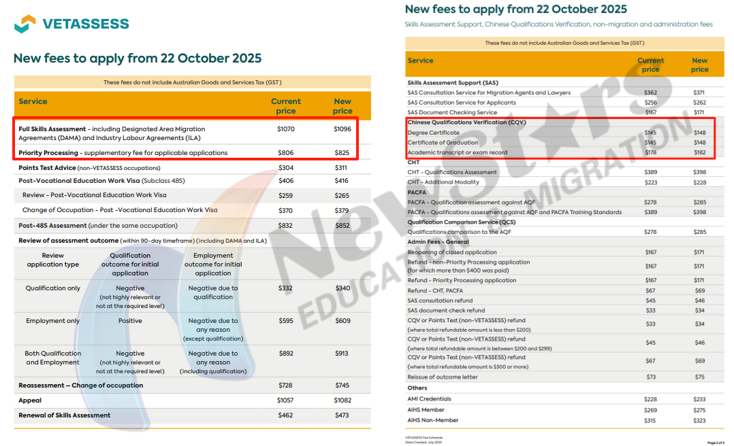Select 'Both Qualification and Employment' review type
This screenshot has width=734, height=446.
pos(53,358)
